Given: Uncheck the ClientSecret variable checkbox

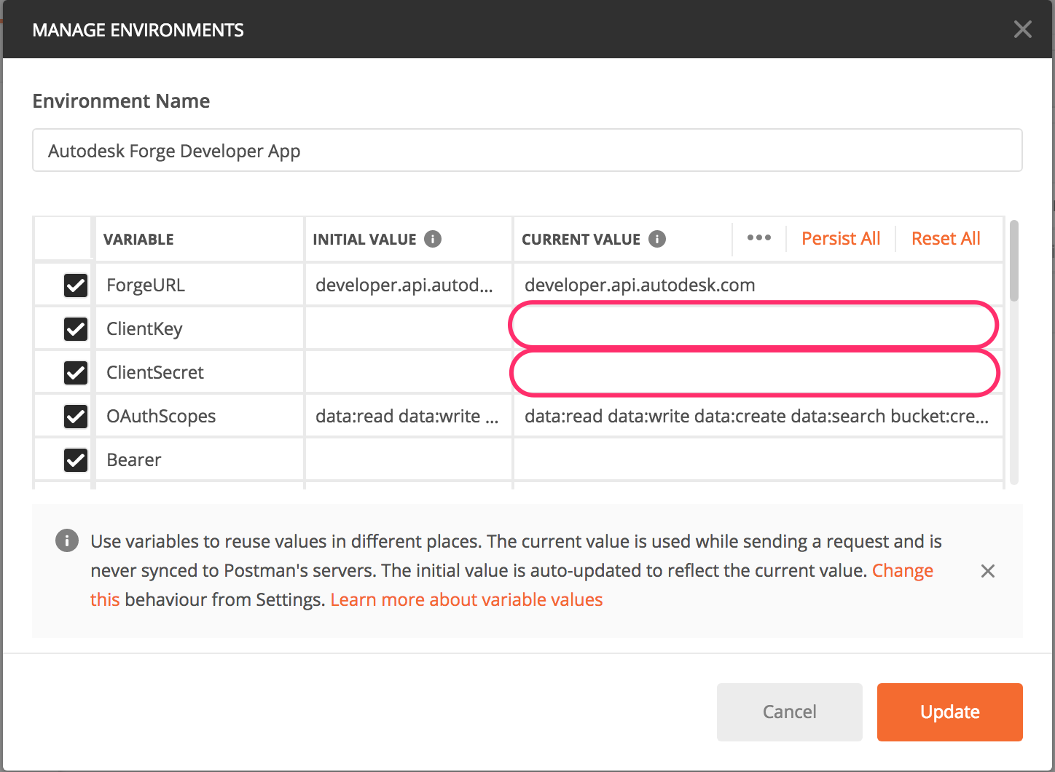Looking at the screenshot, I should pos(76,373).
